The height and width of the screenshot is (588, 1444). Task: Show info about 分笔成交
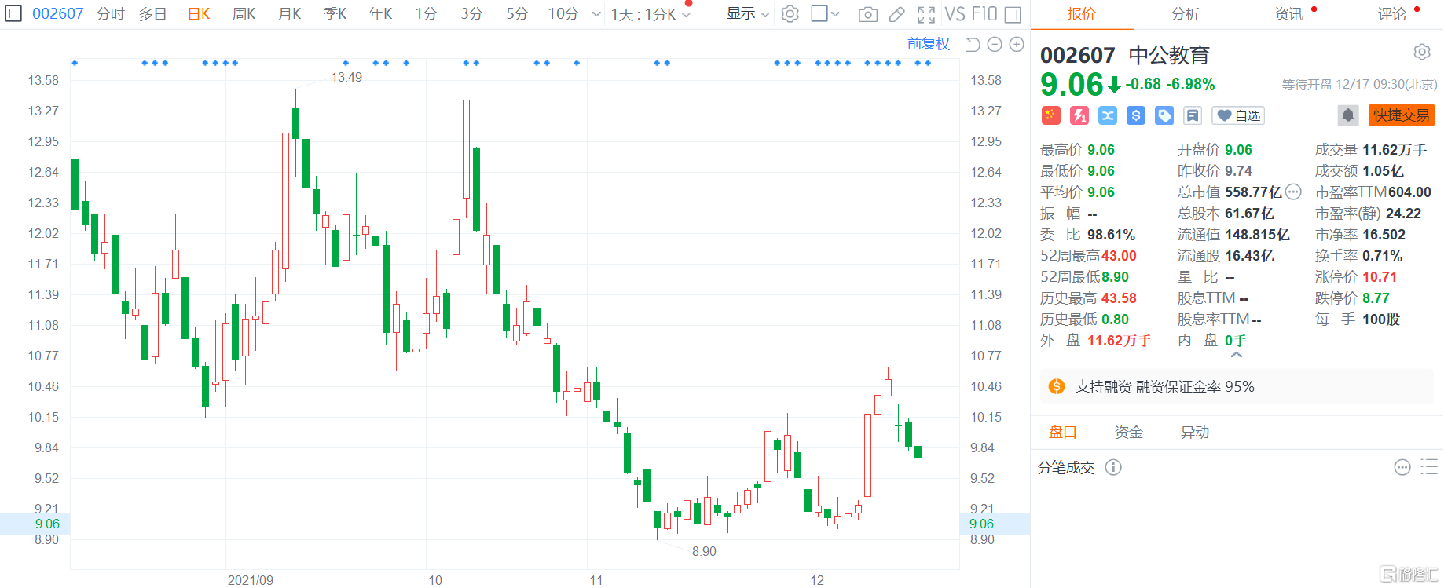click(1113, 468)
